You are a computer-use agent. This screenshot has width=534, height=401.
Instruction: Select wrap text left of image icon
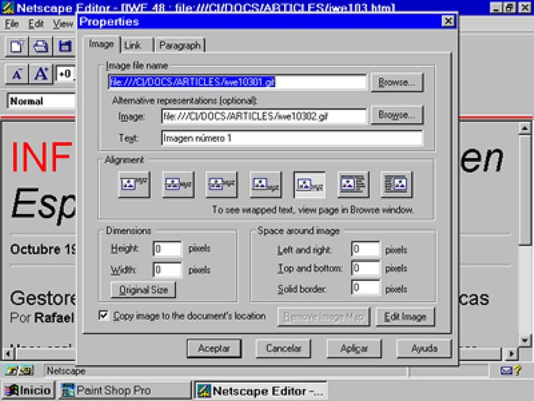click(396, 184)
